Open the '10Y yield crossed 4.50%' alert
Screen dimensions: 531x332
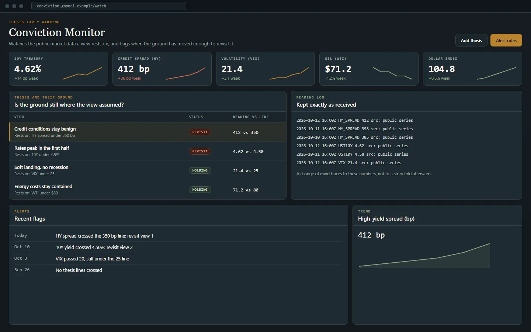[x=178, y=247]
